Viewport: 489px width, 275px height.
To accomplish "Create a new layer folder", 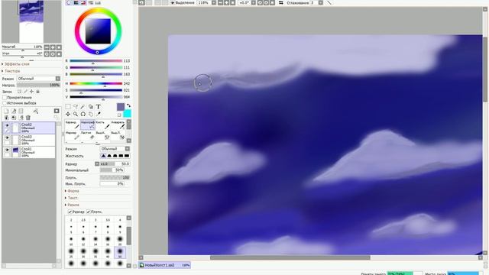I will click(21, 111).
